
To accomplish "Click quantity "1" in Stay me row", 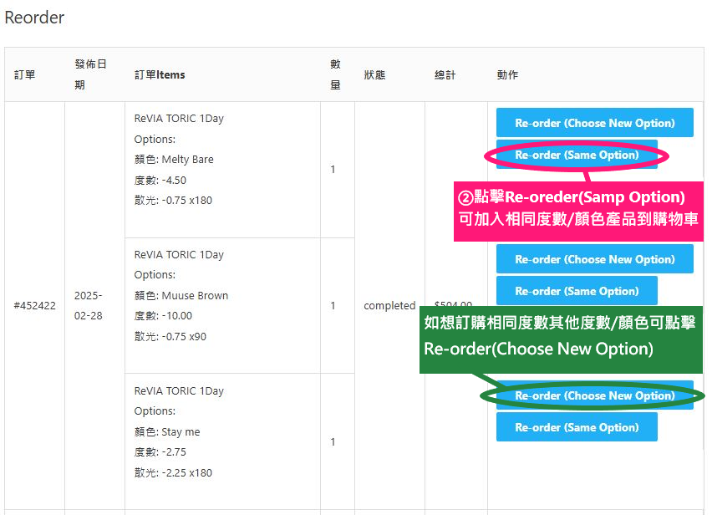I will click(333, 442).
